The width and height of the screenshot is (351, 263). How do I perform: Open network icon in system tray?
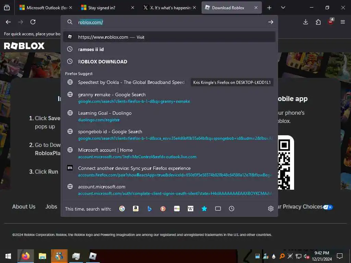[x=299, y=256]
